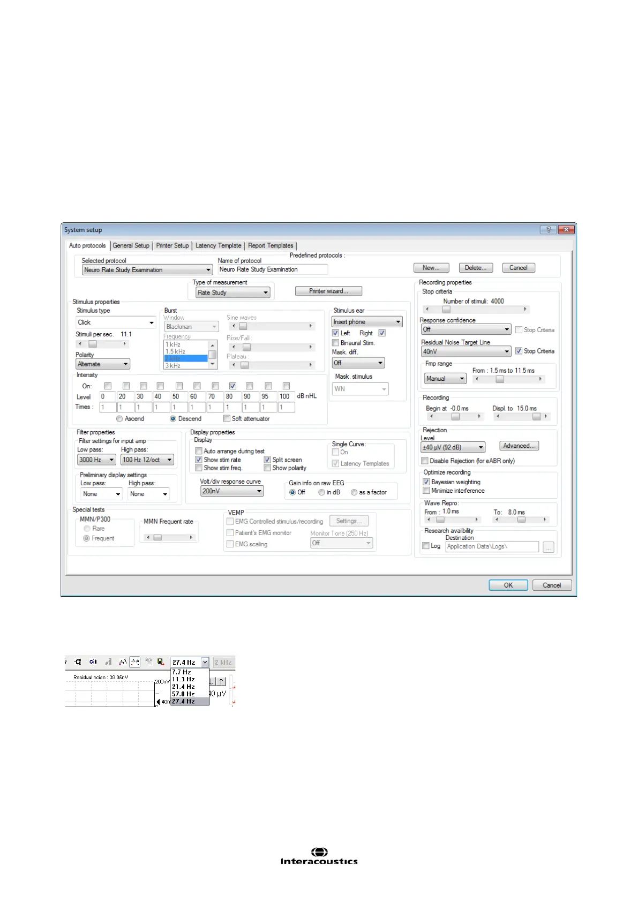Uncheck the 80 dB intensity checkbox
Viewport: 638px width, 902px height.
[x=232, y=386]
